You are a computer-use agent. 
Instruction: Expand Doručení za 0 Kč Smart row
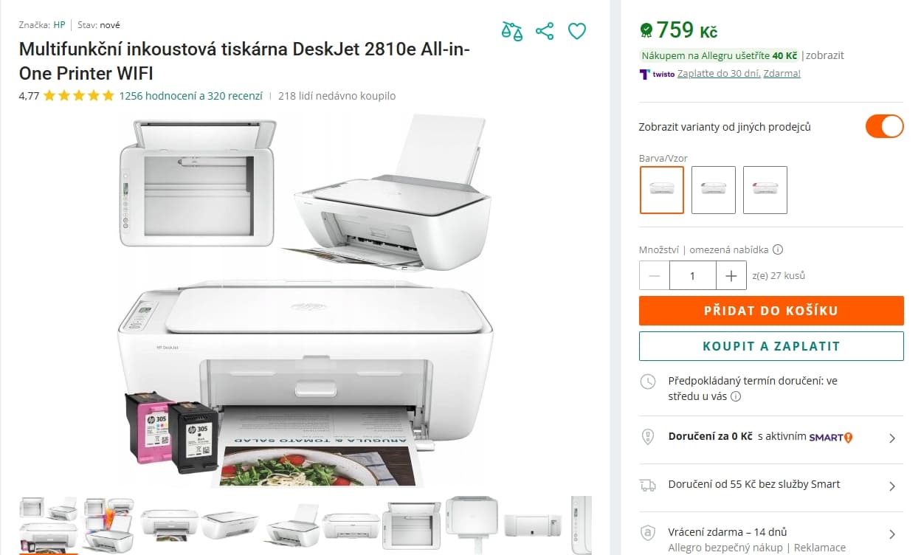click(770, 438)
